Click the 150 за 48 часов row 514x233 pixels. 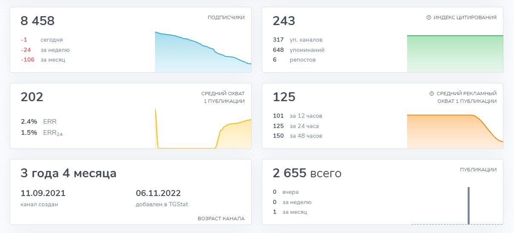pos(298,136)
